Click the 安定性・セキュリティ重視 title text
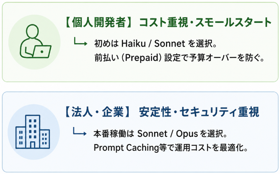The height and width of the screenshot is (174, 280). (199, 112)
